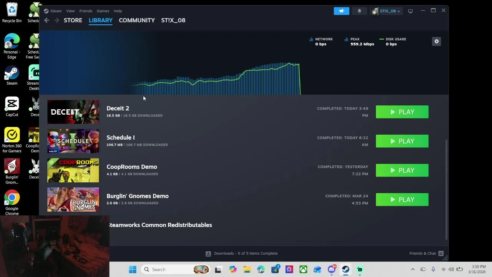
Task: Select Norton 360 for Gamers icon
Action: [12, 140]
